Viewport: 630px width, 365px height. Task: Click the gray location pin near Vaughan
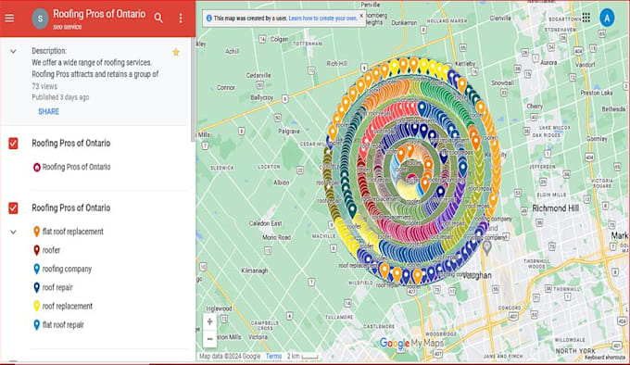[487, 247]
